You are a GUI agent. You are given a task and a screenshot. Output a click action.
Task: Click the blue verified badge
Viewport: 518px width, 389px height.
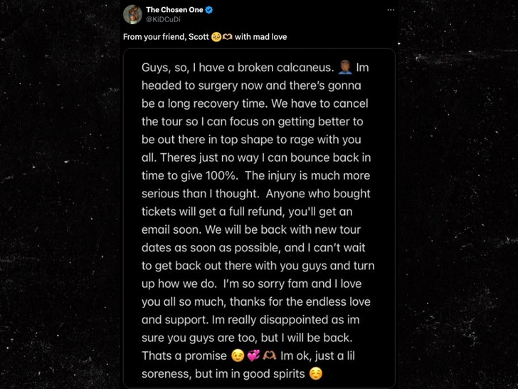coord(209,10)
